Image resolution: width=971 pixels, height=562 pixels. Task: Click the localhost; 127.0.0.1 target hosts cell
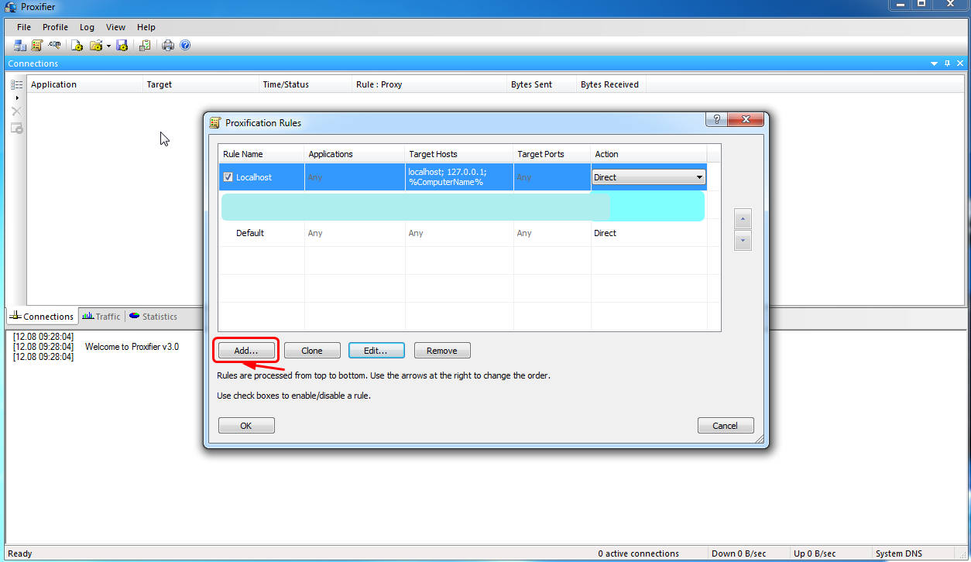[x=459, y=177]
